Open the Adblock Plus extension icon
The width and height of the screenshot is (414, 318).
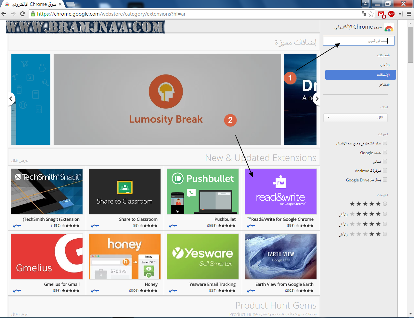[x=392, y=14]
